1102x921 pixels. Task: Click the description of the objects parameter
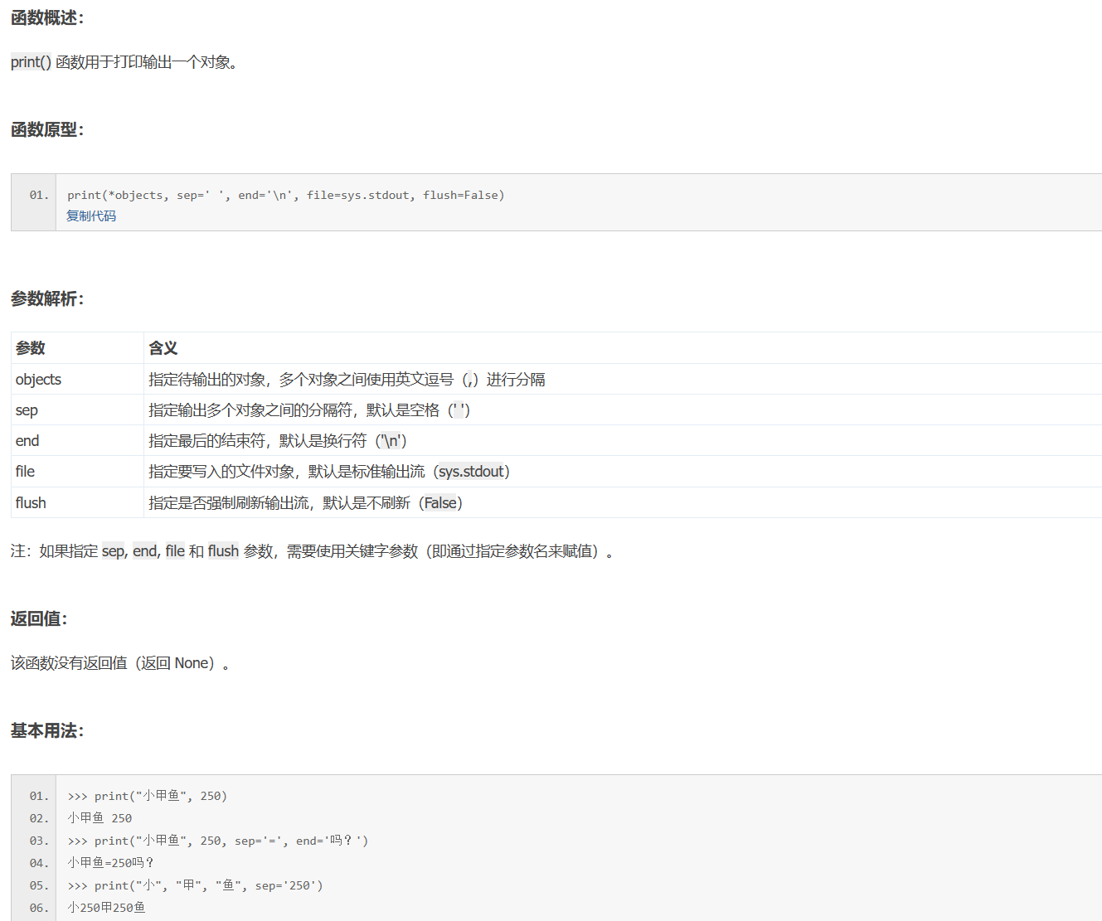pyautogui.click(x=347, y=380)
